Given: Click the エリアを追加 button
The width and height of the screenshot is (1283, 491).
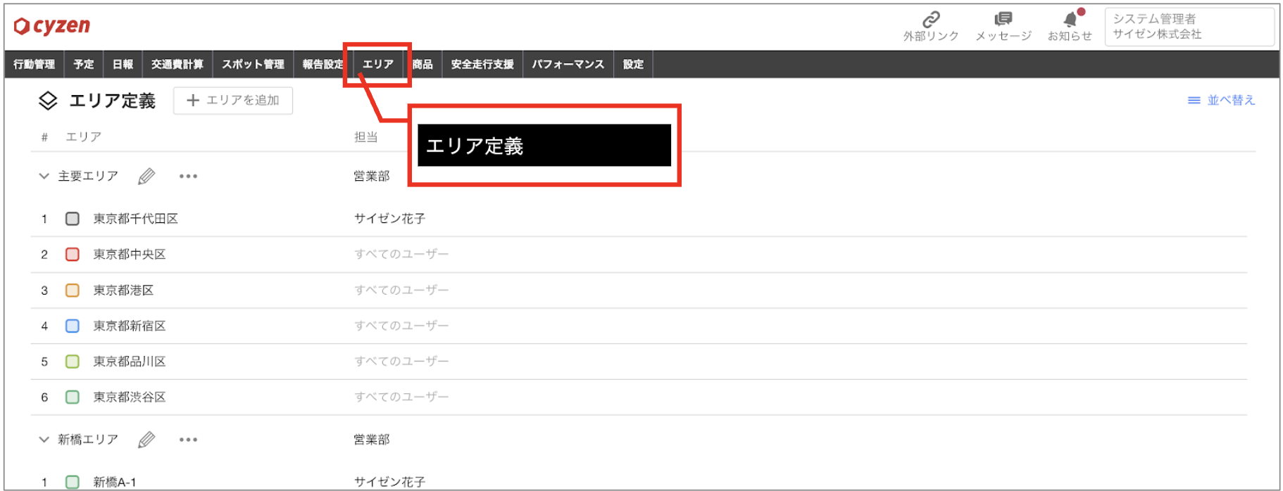Looking at the screenshot, I should click(233, 101).
